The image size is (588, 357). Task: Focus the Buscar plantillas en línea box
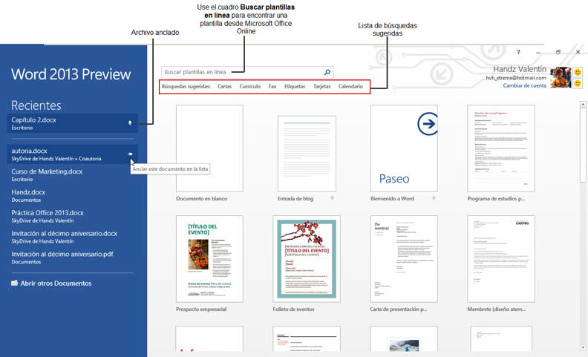pyautogui.click(x=247, y=72)
